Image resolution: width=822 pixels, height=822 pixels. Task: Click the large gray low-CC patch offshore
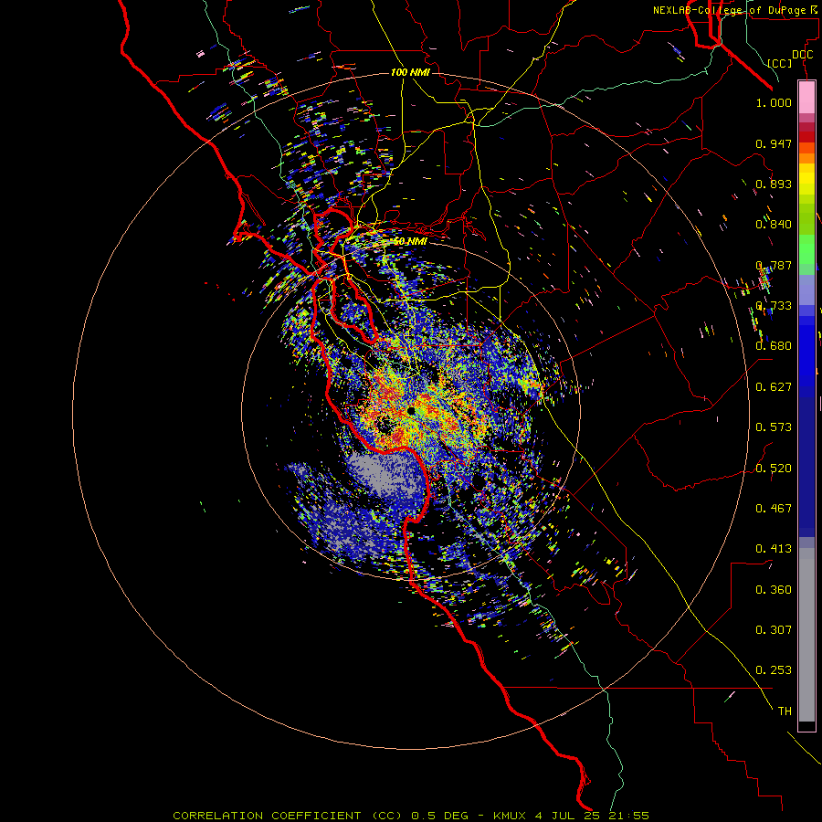click(x=385, y=474)
